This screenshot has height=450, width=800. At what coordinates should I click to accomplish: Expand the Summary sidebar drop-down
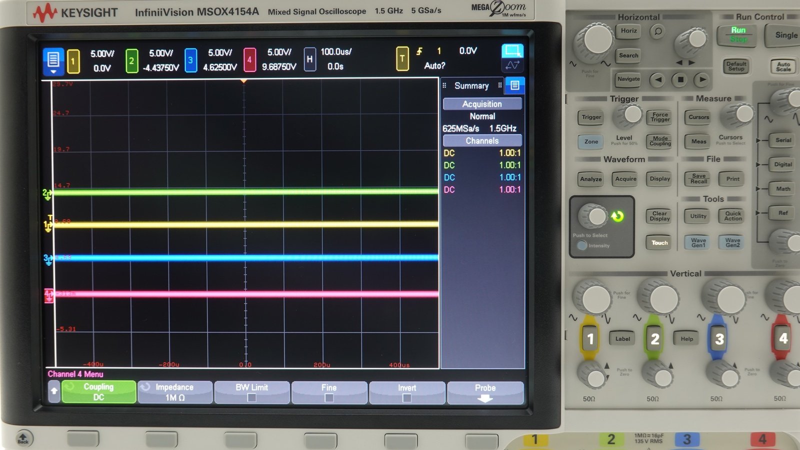click(x=471, y=85)
